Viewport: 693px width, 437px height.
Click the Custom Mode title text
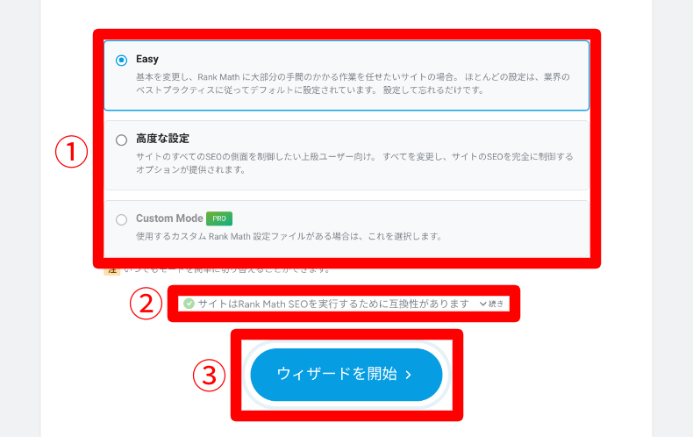pyautogui.click(x=169, y=218)
